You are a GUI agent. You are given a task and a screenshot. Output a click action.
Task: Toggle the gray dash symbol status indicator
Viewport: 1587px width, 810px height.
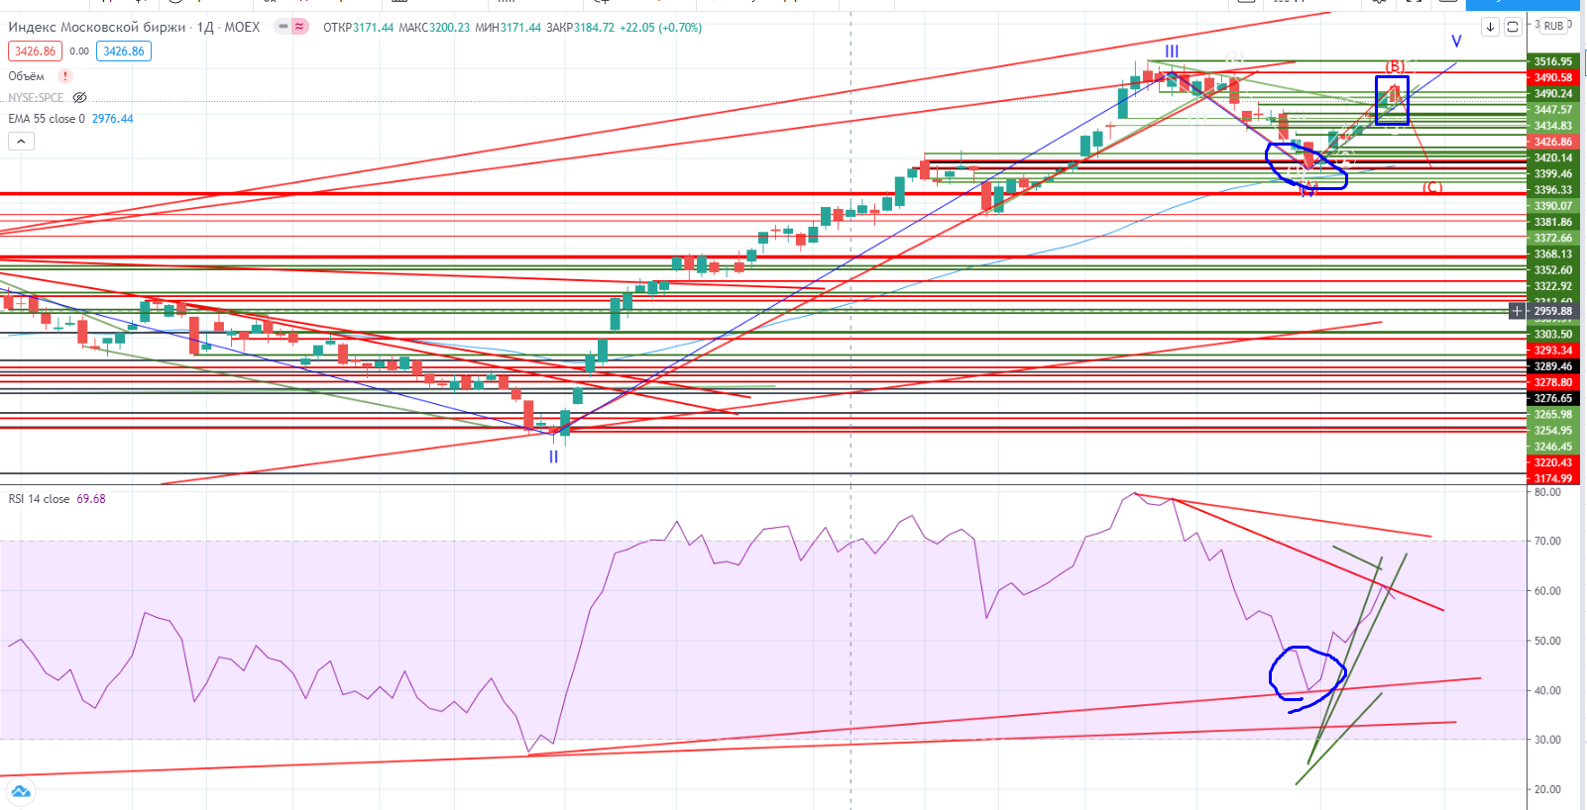(283, 28)
